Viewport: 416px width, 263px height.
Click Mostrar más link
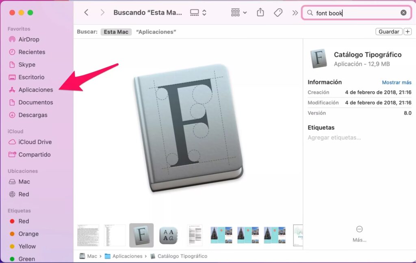click(396, 82)
